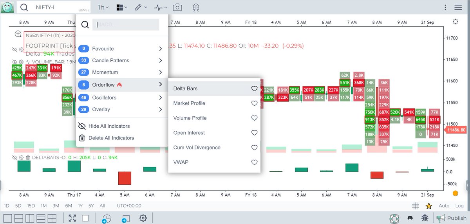The image size is (470, 224).
Task: Open the Discord community icon
Action: 410,218
